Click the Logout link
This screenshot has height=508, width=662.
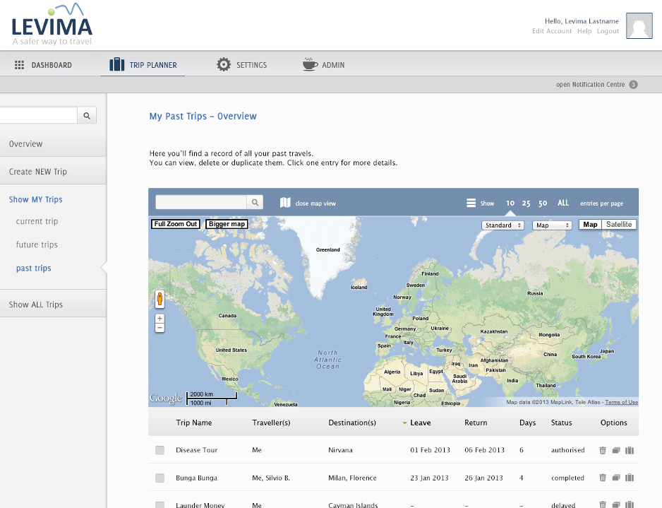click(x=608, y=31)
